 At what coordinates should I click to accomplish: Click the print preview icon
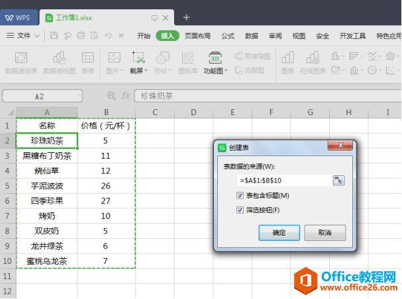[94, 35]
